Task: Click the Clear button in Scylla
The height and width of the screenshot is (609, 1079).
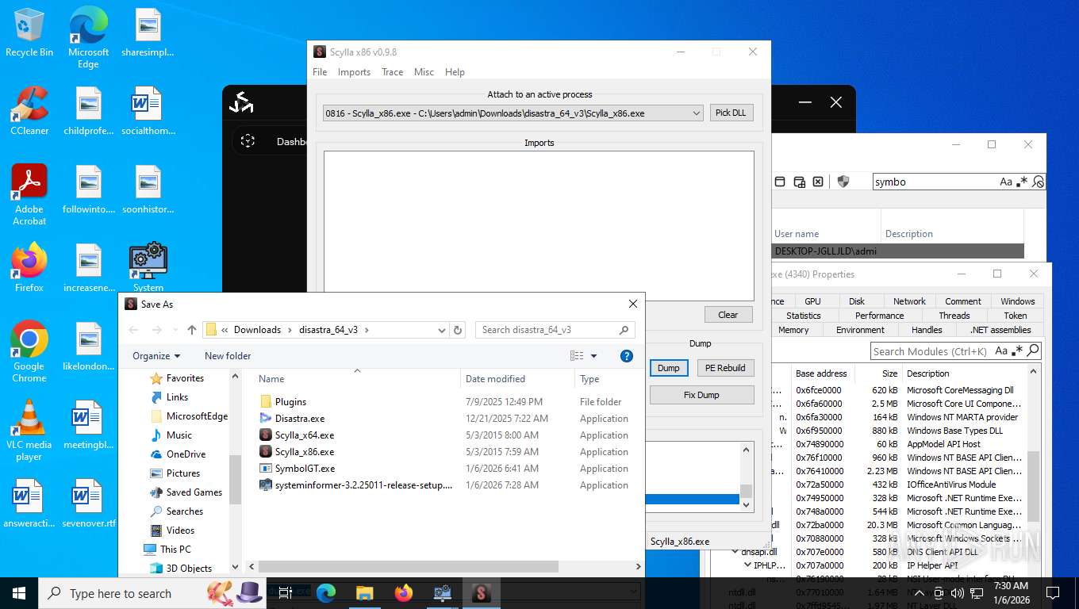Action: tap(728, 315)
